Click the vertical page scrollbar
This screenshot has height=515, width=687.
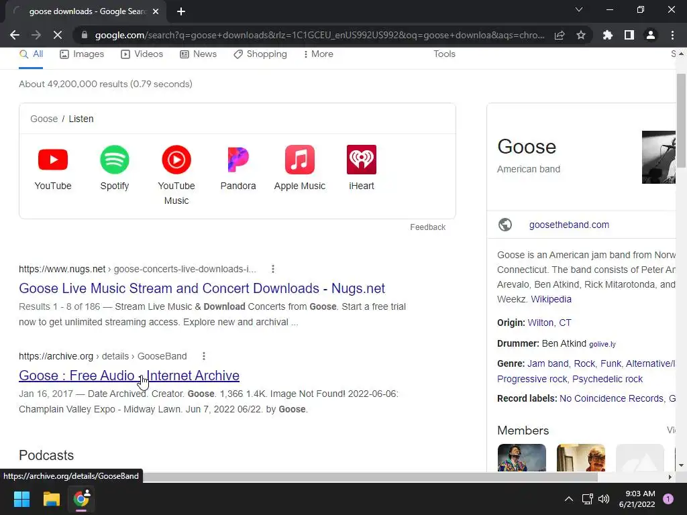pyautogui.click(x=681, y=121)
